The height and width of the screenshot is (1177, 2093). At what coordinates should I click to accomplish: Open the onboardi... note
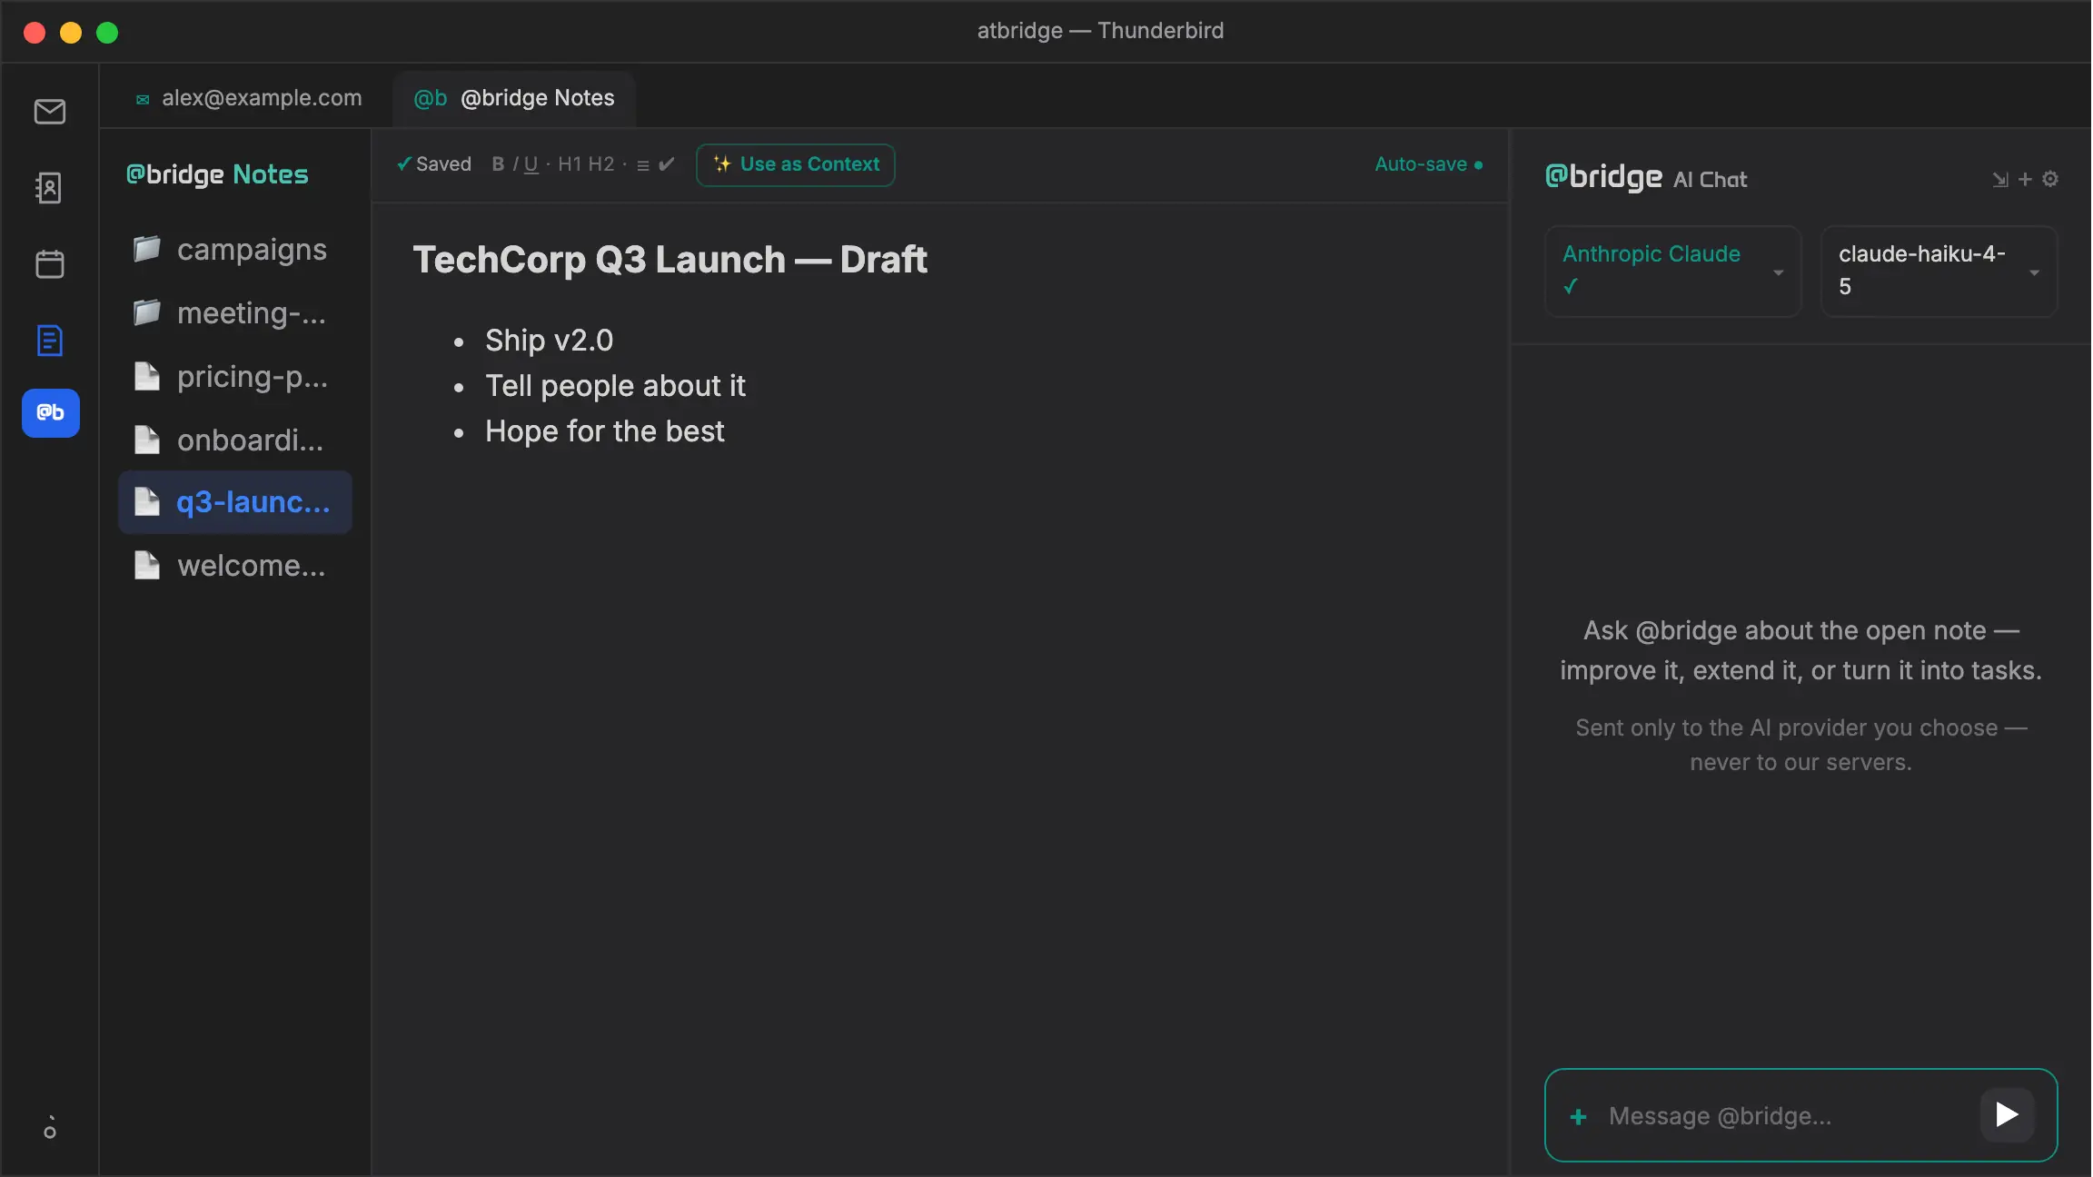(235, 440)
